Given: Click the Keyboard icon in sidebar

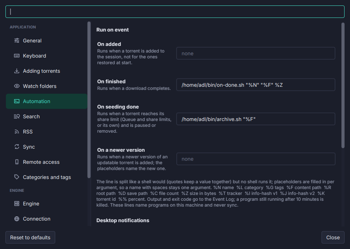Looking at the screenshot, I should point(17,56).
